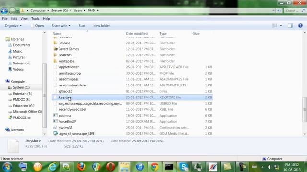307x172 pixels.
Task: Open Firefox from the taskbar
Action: 81,167
